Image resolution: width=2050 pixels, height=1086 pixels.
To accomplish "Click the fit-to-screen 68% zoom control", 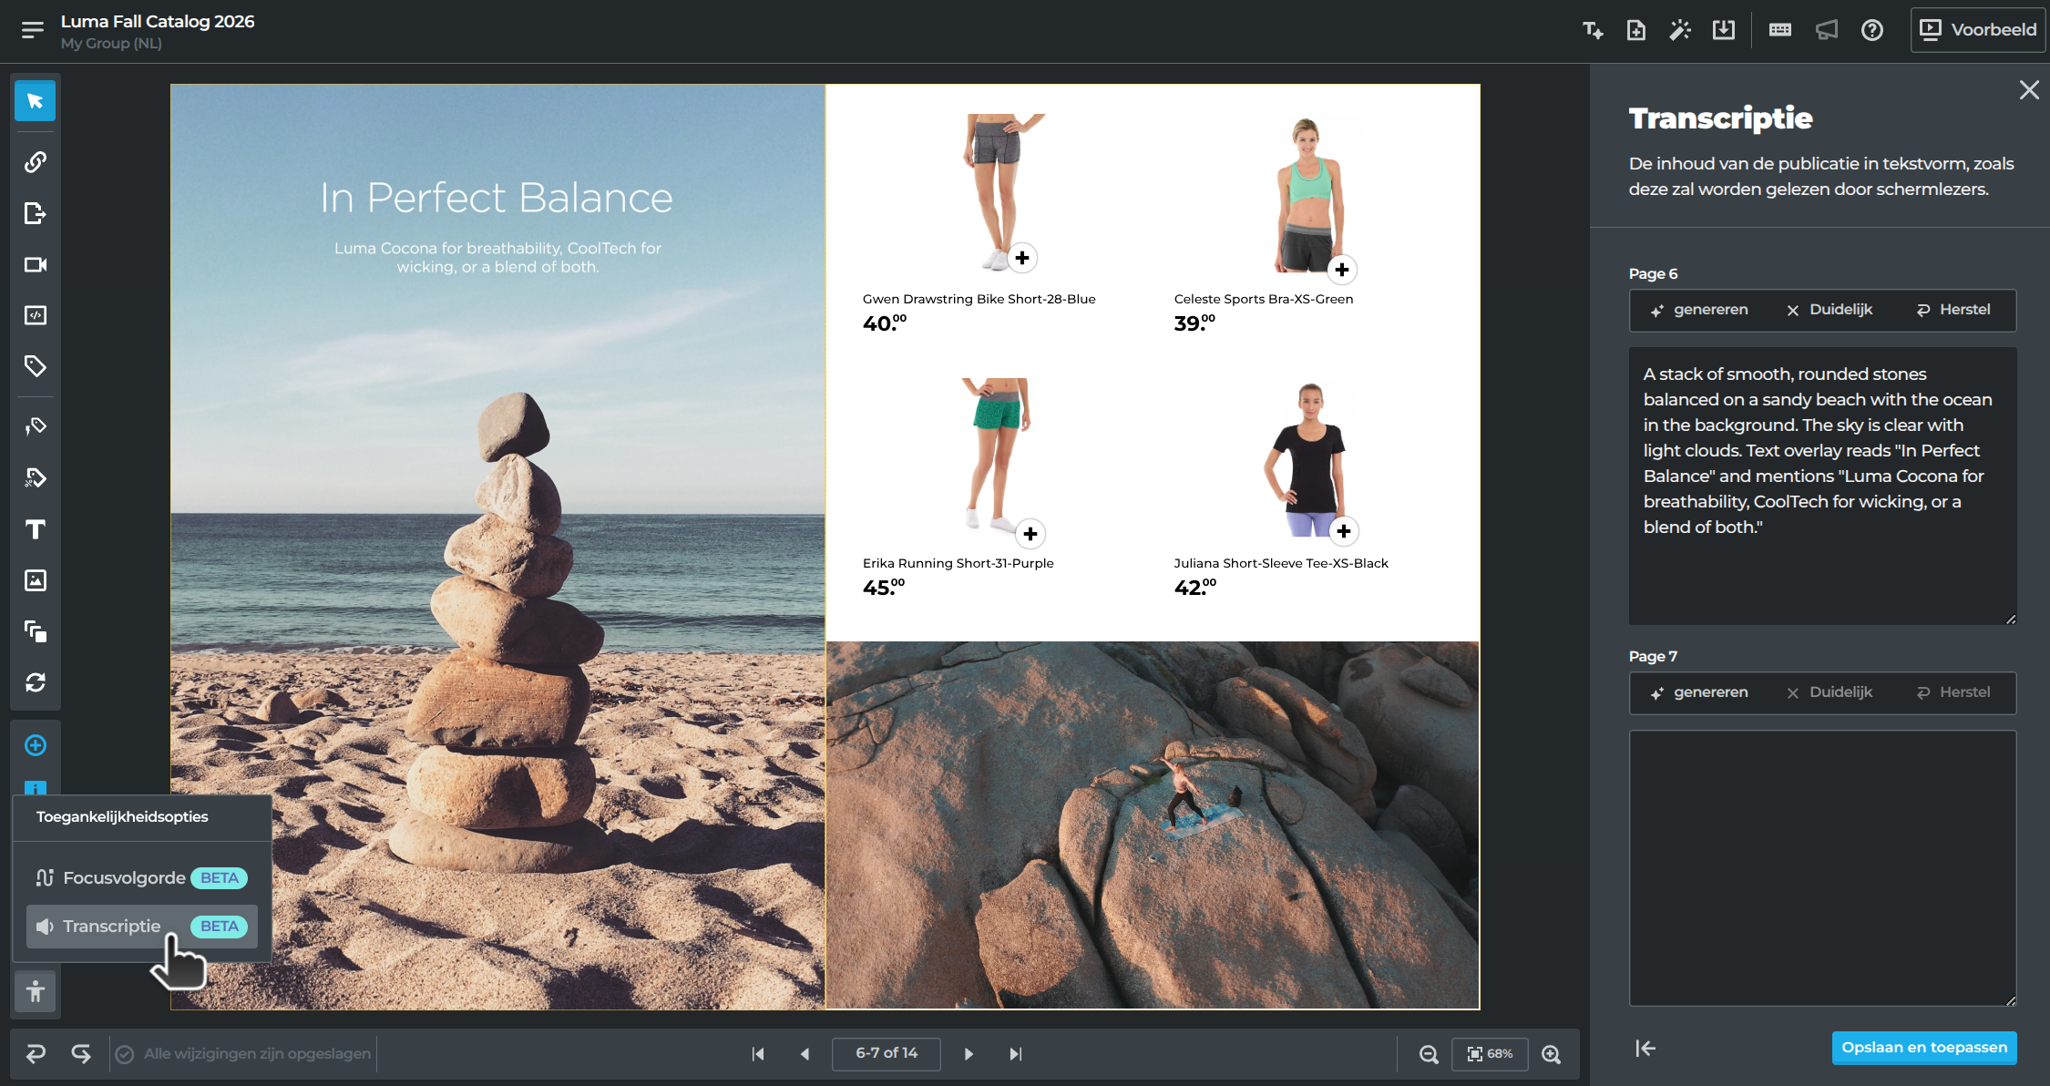I will 1490,1054.
